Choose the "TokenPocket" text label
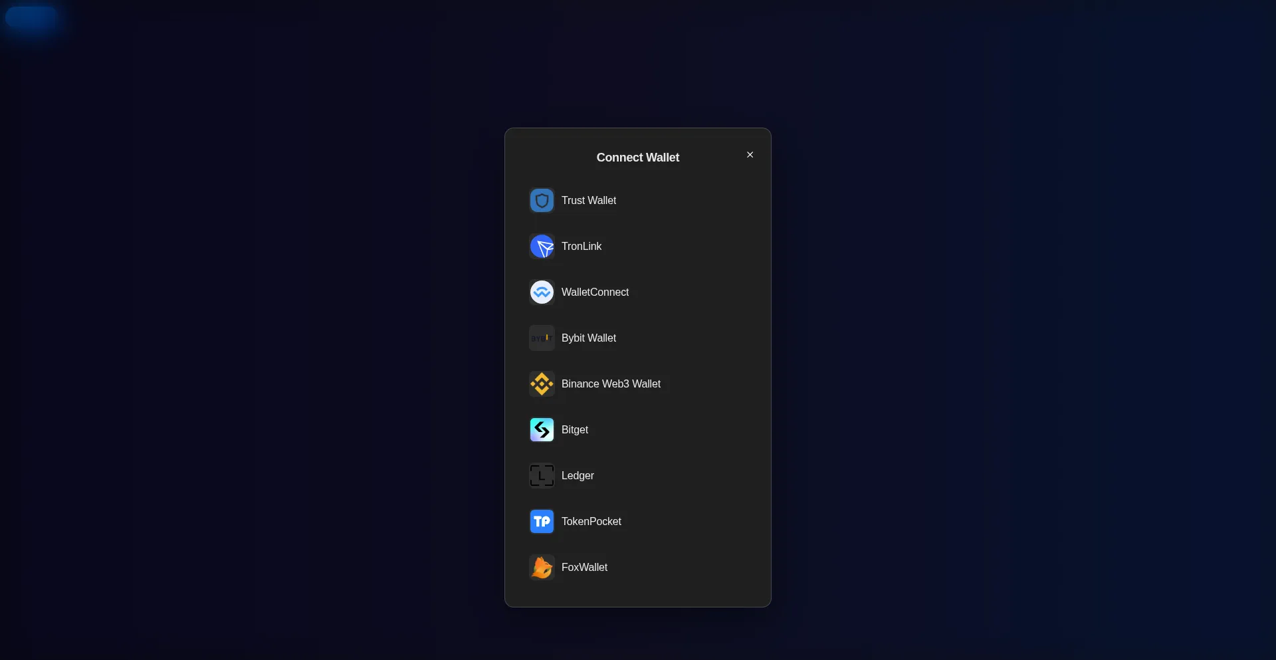The height and width of the screenshot is (660, 1276). click(591, 522)
